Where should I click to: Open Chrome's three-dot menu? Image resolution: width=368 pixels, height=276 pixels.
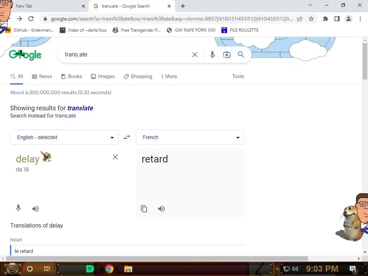(x=360, y=19)
